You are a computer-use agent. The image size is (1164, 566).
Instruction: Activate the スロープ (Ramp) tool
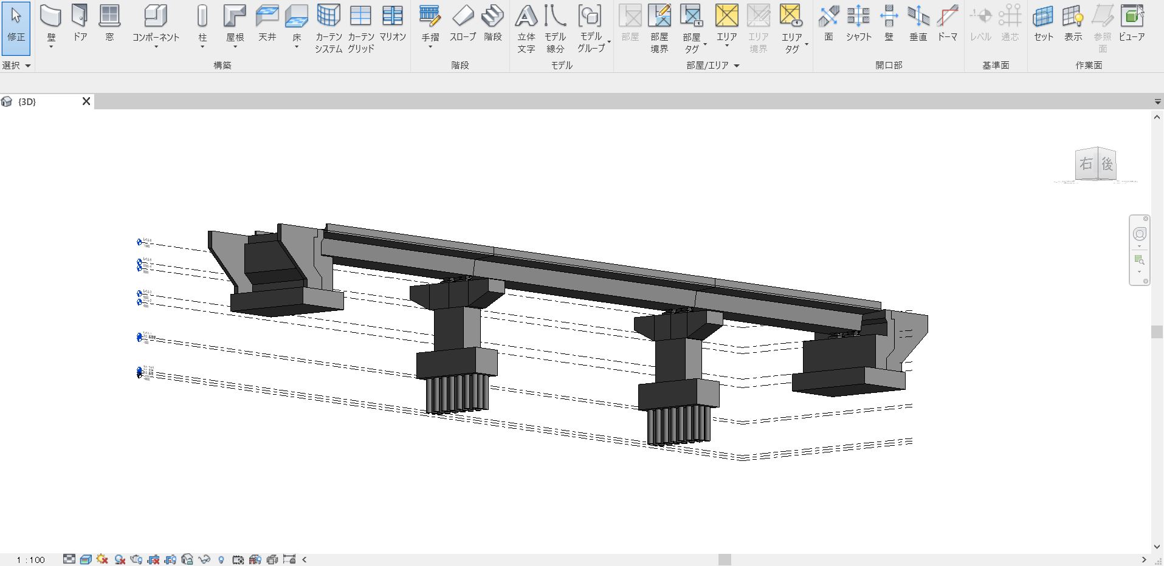pyautogui.click(x=463, y=24)
